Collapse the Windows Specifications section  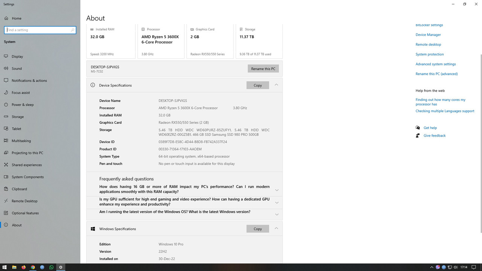tap(276, 228)
